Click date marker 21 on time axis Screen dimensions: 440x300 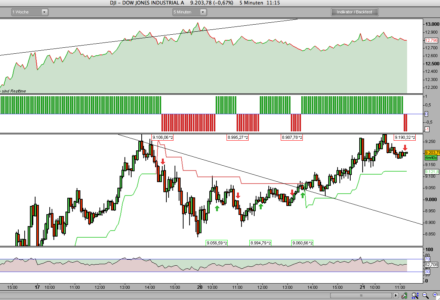point(363,287)
